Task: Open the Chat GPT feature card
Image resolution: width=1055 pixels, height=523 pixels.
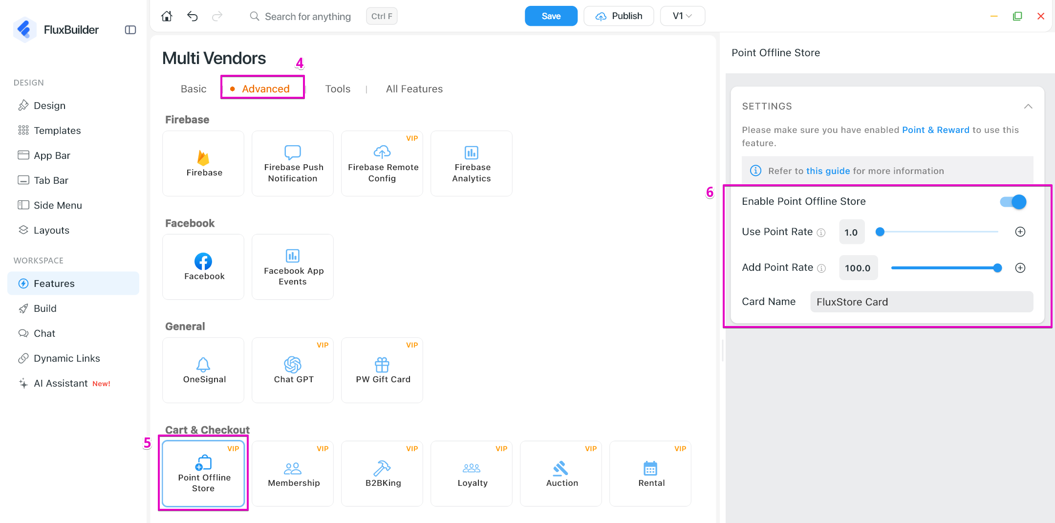Action: [293, 370]
